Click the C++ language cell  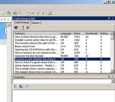(63, 46)
